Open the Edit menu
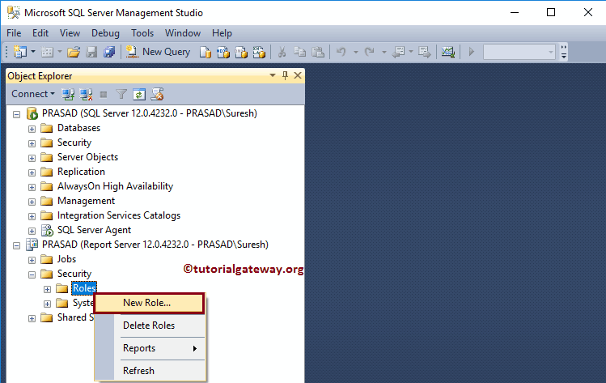Image resolution: width=606 pixels, height=383 pixels. 40,33
